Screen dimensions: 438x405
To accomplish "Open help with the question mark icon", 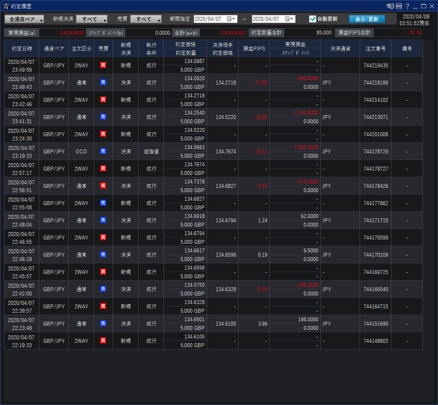I will (x=407, y=6).
